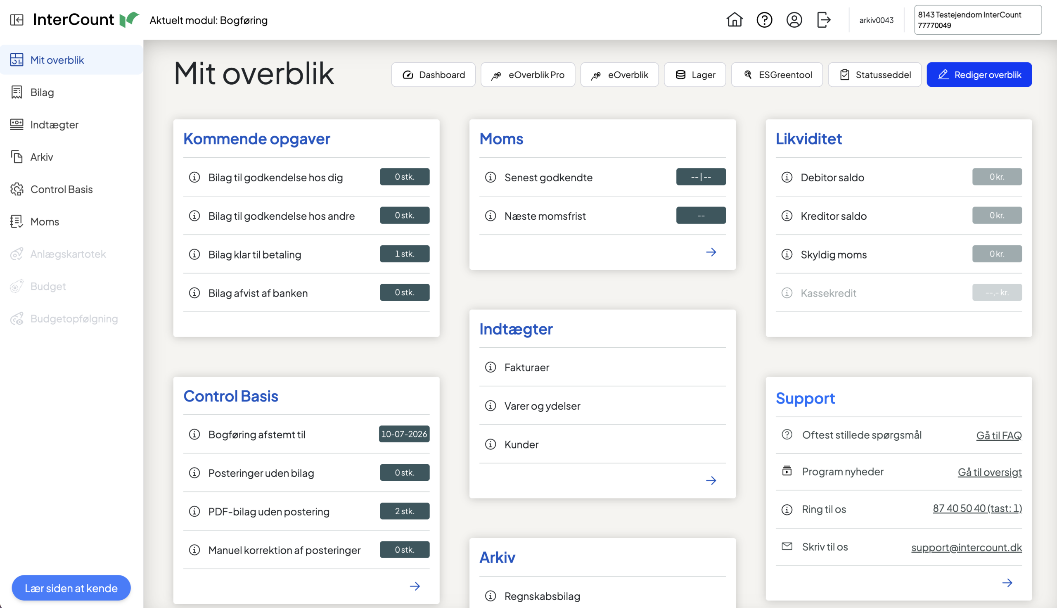Click info icon beside Manuel korrektion af posteringer
This screenshot has height=608, width=1057.
194,549
